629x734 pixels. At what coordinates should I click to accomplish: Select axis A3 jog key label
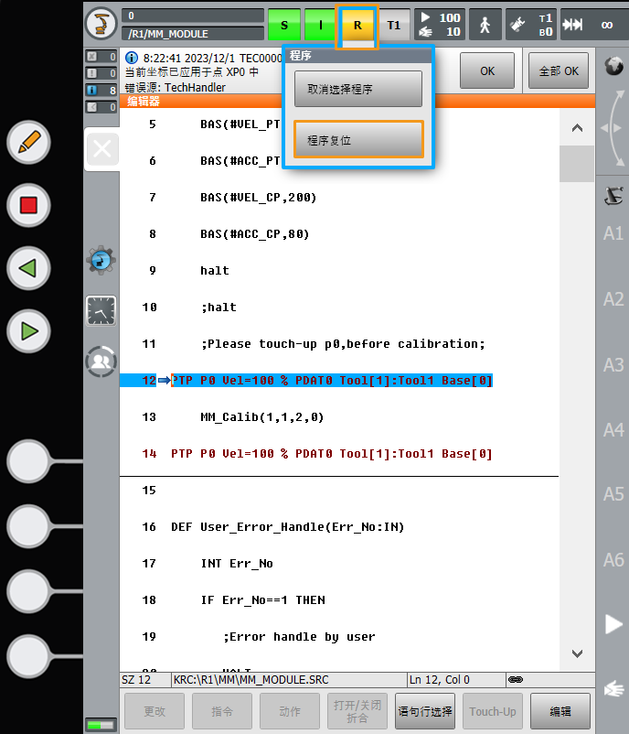pyautogui.click(x=613, y=364)
